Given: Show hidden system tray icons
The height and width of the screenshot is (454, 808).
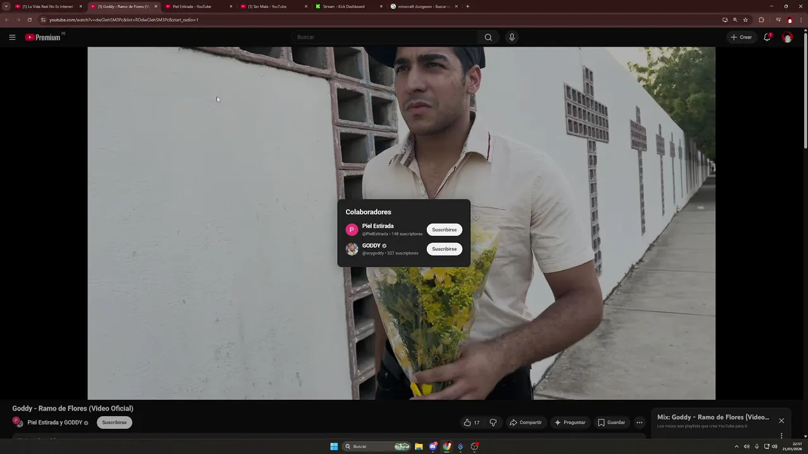Looking at the screenshot, I should [736, 446].
